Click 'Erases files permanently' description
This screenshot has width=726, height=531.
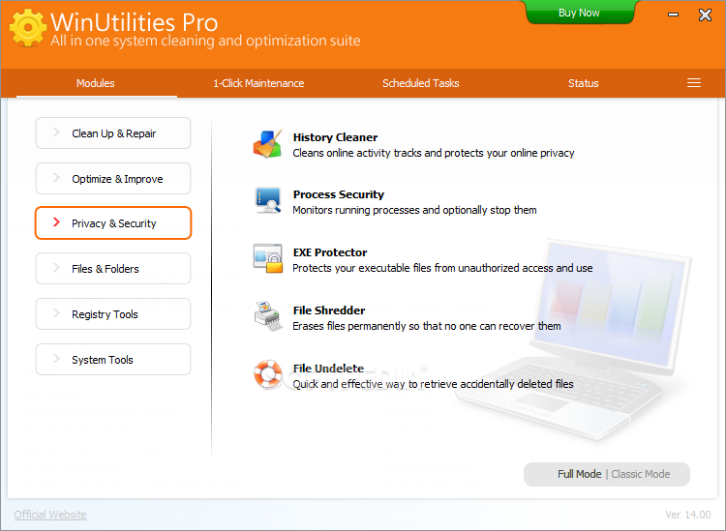(x=427, y=326)
